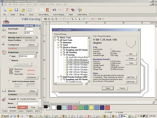Screen dimensions: 157x118
Task: Click the Paste clipboard icon
Action: point(48,10)
